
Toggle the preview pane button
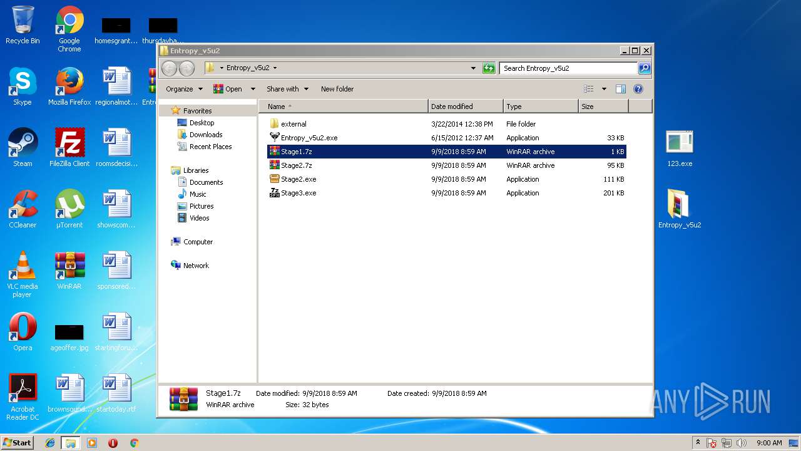(x=621, y=89)
